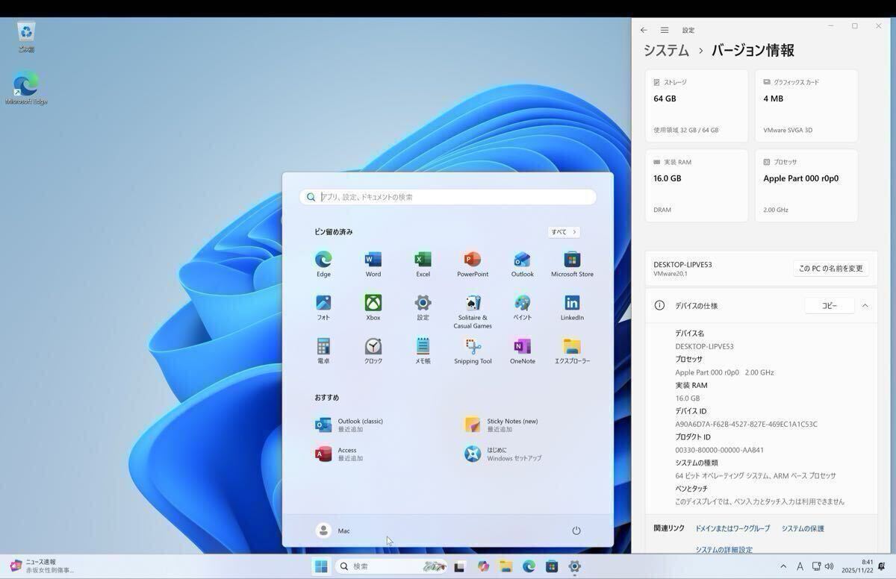This screenshot has width=896, height=579.
Task: Open the settings hamburger navigation menu
Action: 664,31
